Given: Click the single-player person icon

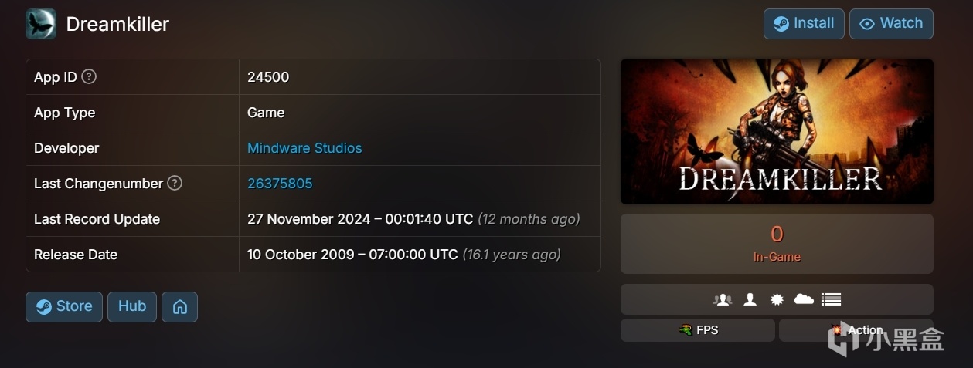Looking at the screenshot, I should (750, 299).
